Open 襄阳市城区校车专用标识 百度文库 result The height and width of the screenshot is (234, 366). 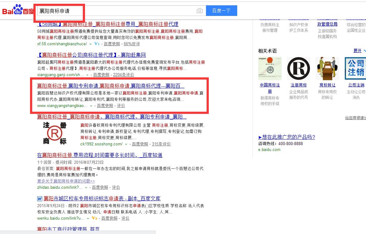pos(102,198)
